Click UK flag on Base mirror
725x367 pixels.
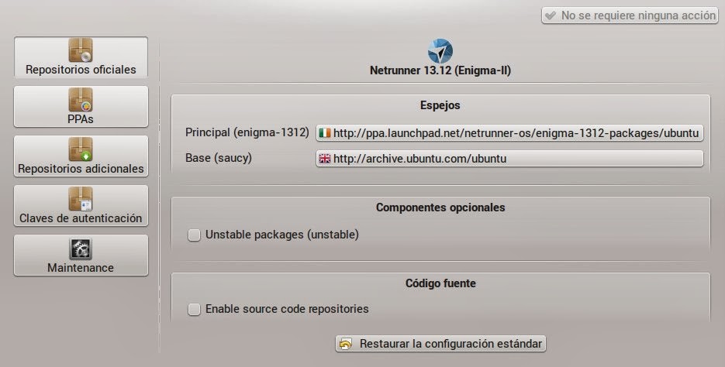[325, 159]
